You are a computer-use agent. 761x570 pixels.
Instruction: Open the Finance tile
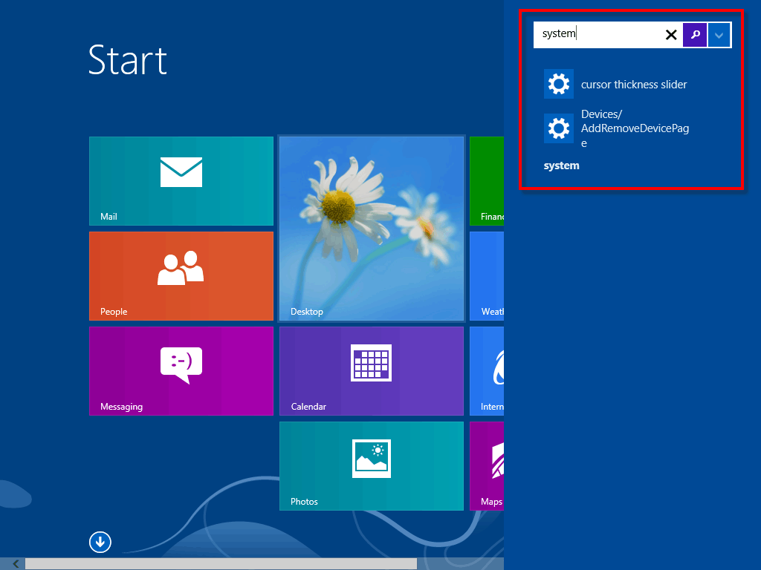click(x=487, y=181)
